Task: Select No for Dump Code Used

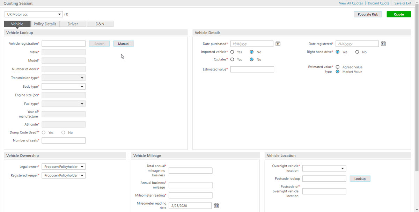Action: pos(63,133)
